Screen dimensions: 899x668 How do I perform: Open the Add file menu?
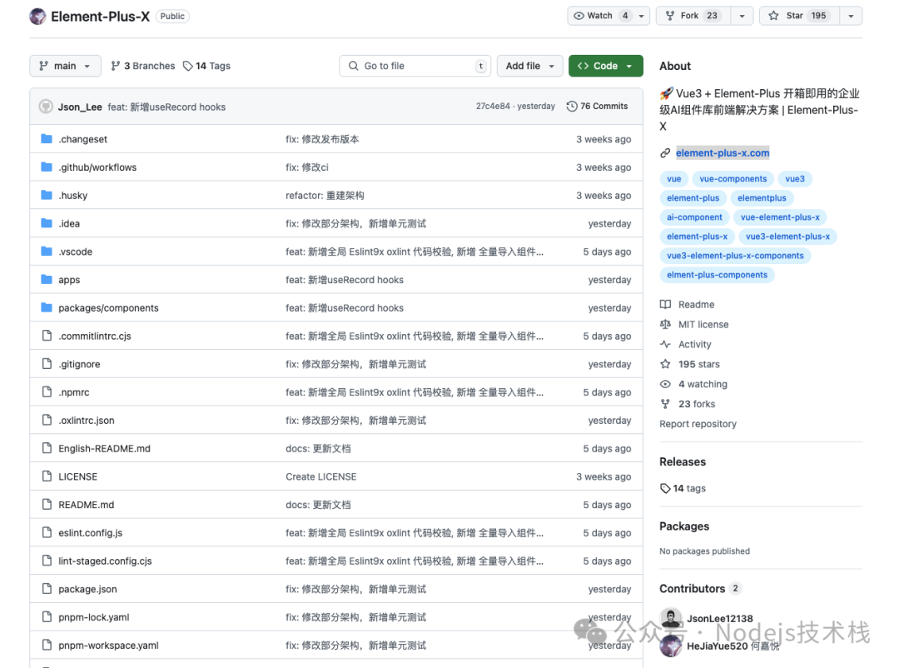tap(529, 66)
